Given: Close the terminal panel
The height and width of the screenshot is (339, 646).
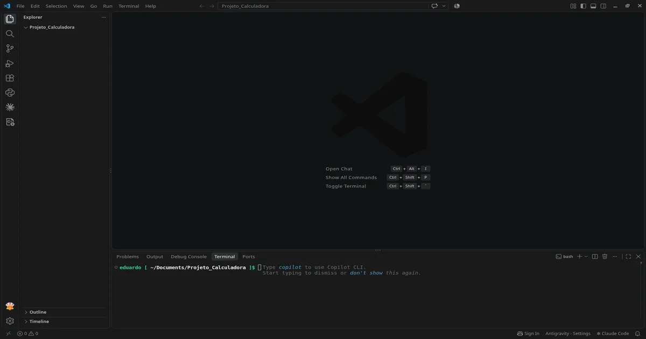Looking at the screenshot, I should pyautogui.click(x=638, y=257).
